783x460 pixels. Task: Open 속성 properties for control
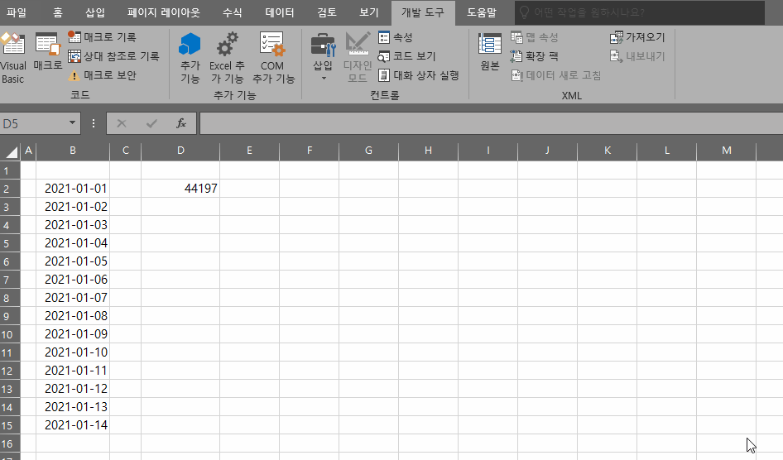click(396, 37)
